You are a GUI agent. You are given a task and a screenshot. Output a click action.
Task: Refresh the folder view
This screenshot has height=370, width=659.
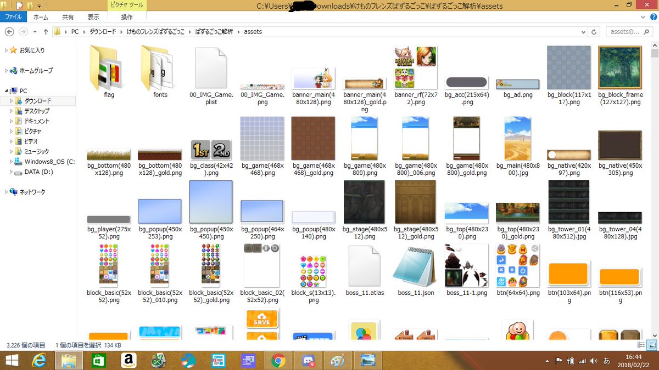(x=594, y=32)
